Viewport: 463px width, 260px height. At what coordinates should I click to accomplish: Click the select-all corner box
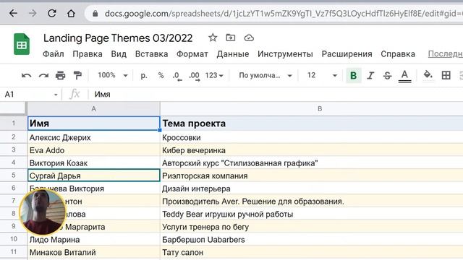(13, 108)
